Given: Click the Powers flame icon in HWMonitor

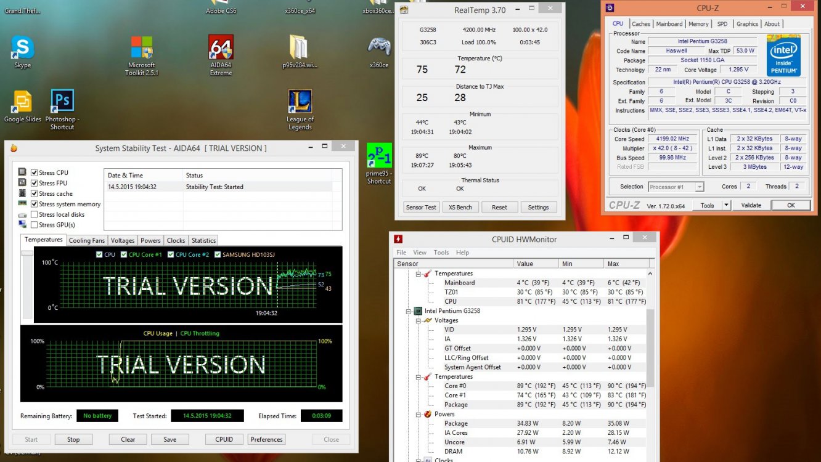Looking at the screenshot, I should [427, 414].
